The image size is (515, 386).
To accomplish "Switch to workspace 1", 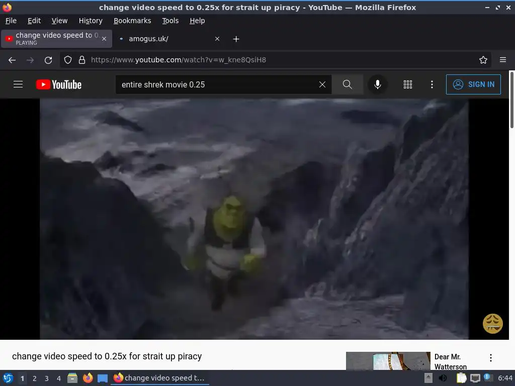I will [22, 378].
